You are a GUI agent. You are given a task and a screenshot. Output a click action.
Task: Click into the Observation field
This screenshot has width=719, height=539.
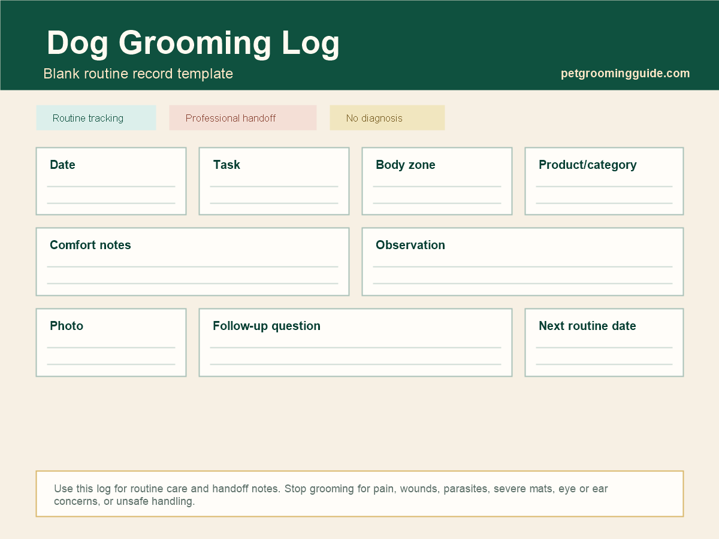[522, 262]
